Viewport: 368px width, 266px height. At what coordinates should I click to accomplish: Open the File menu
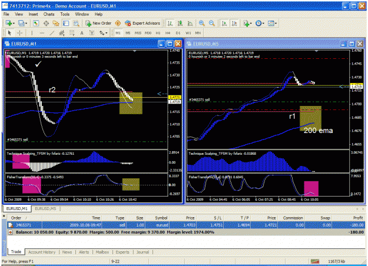click(6, 14)
